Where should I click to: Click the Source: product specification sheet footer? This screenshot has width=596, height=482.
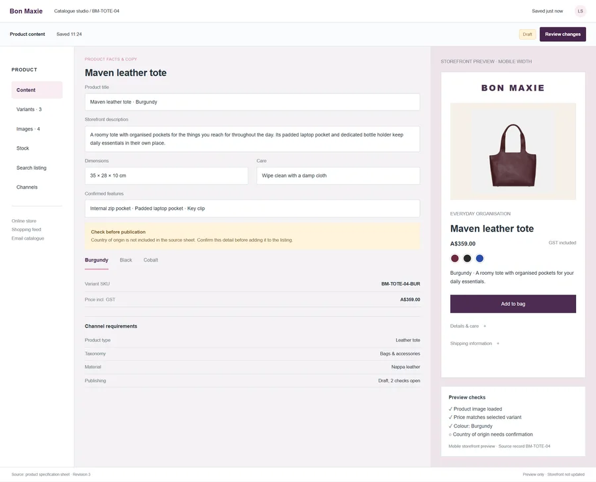51,475
